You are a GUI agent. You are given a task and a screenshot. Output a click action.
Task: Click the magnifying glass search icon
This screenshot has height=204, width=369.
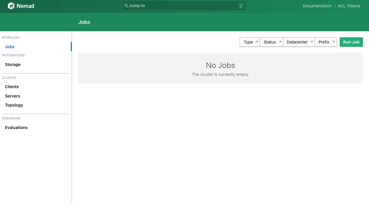pos(126,5)
